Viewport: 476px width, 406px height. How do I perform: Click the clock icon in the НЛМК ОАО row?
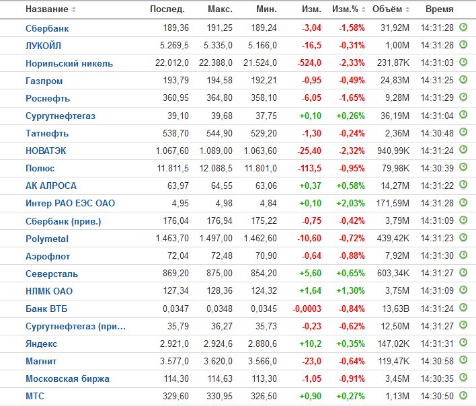tap(463, 290)
